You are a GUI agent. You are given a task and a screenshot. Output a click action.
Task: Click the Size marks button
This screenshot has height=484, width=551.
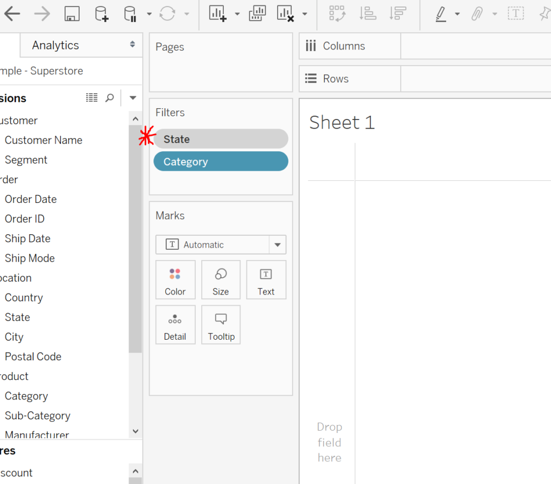pyautogui.click(x=221, y=280)
